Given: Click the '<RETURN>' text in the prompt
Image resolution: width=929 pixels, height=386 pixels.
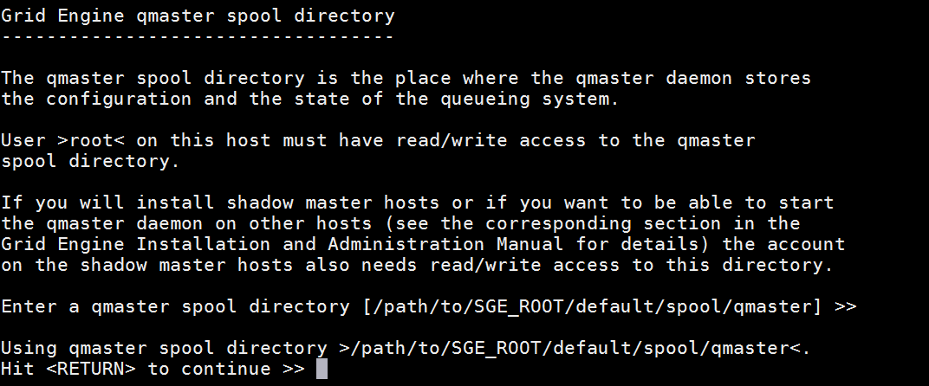Looking at the screenshot, I should (91, 369).
